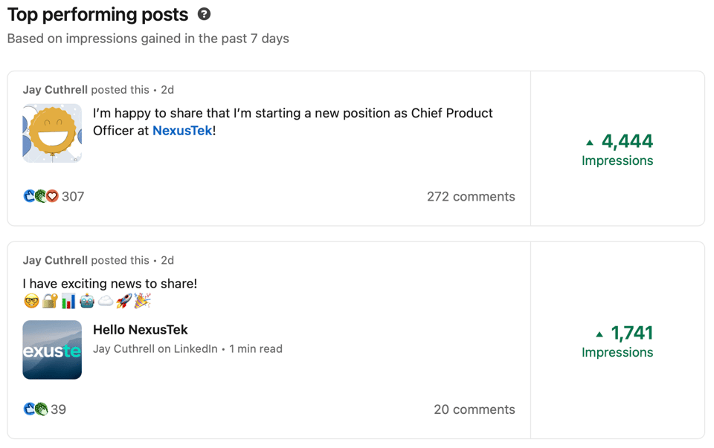The height and width of the screenshot is (448, 714).
Task: Click the article cover image thumbnail
Action: tap(52, 350)
